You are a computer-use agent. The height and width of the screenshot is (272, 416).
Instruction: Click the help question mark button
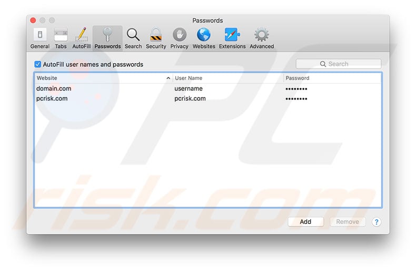376,222
